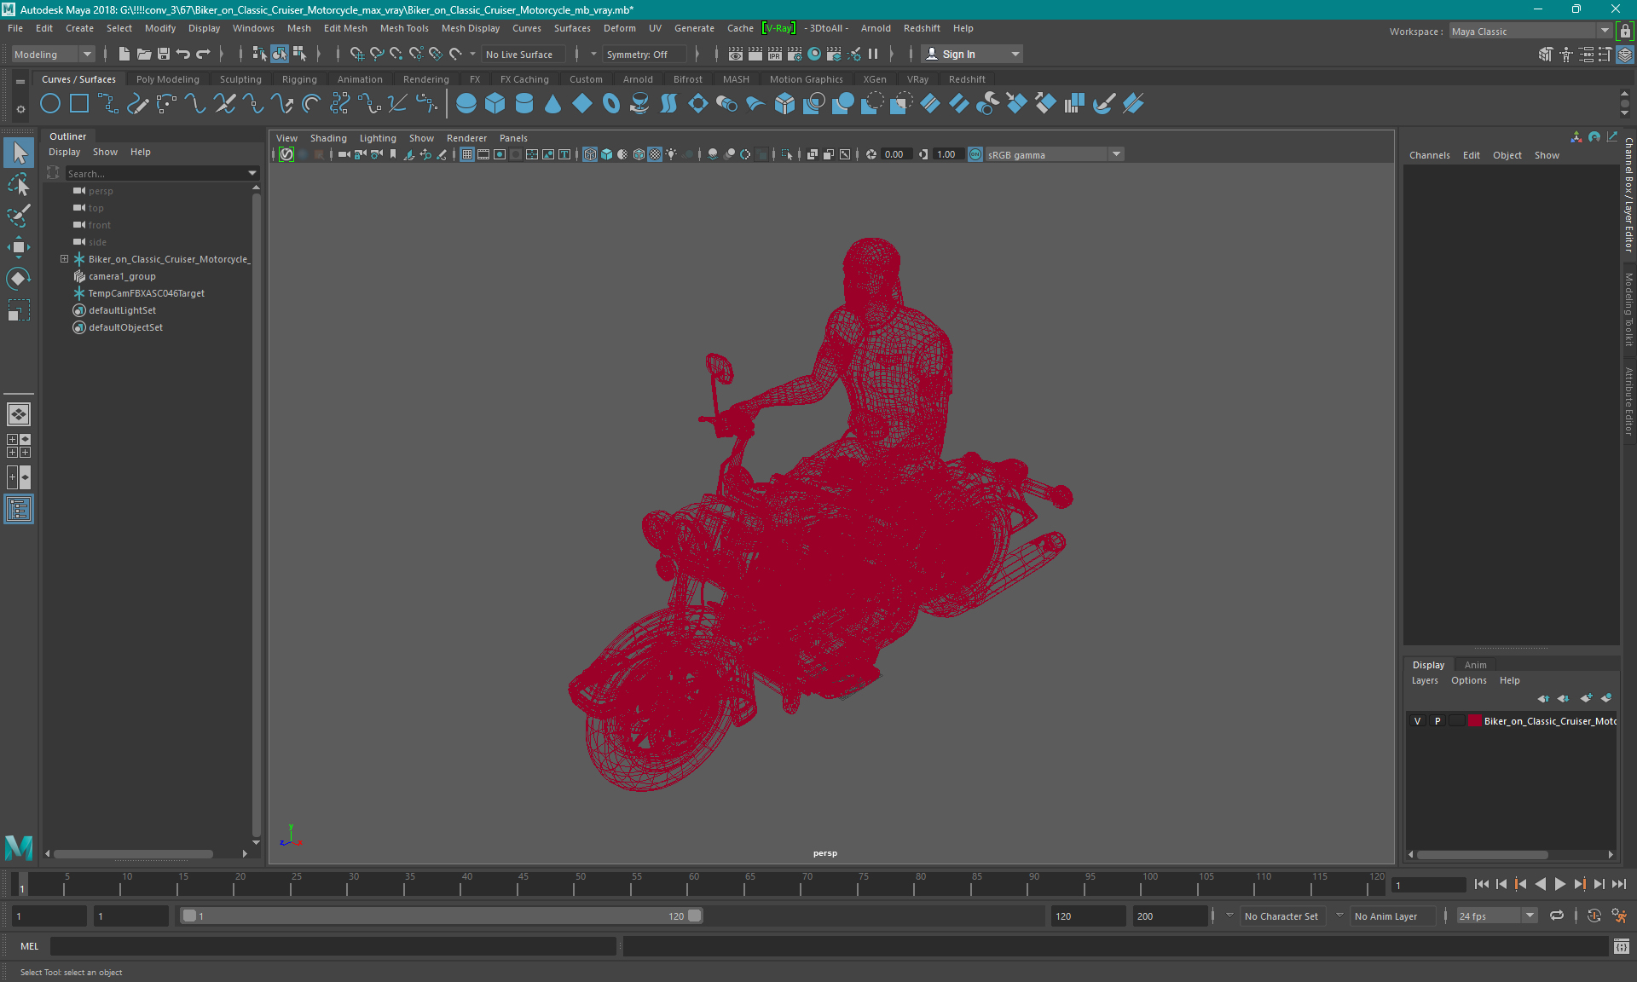Viewport: 1637px width, 982px height.
Task: Switch to the Anim layer tab
Action: [x=1475, y=665]
